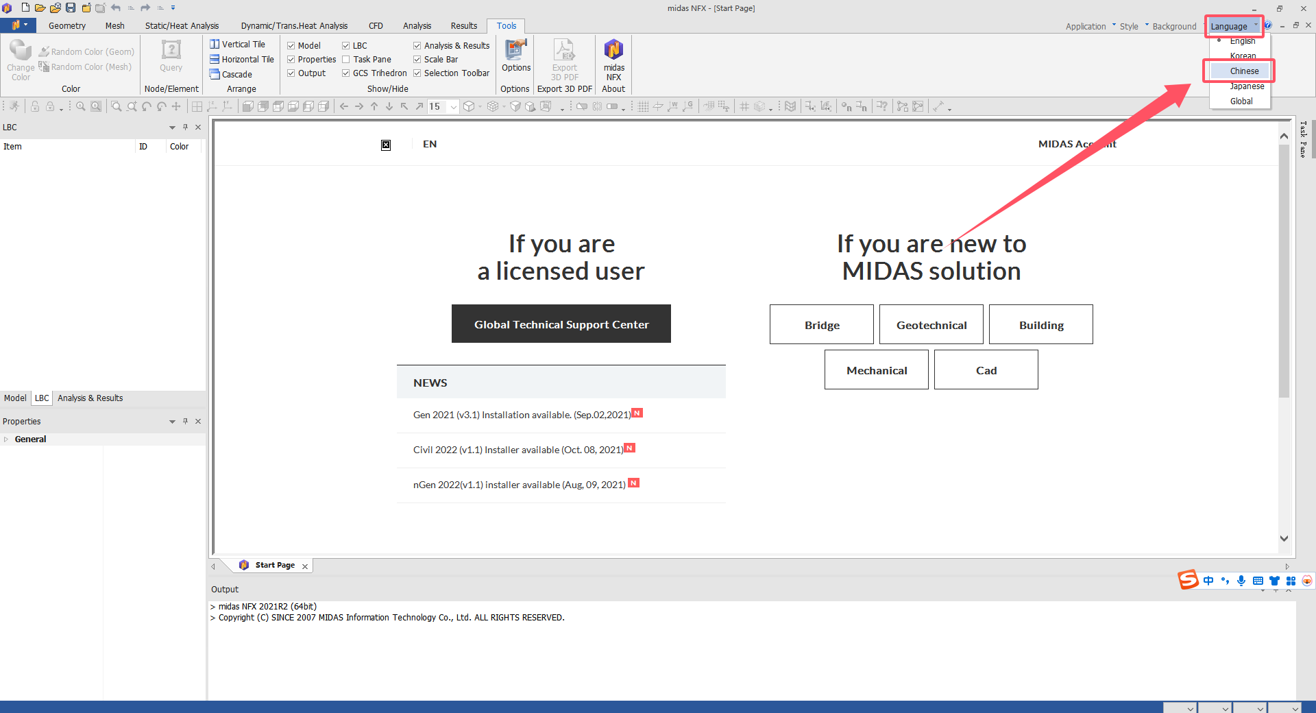Switch to the Mesh ribbon tab
The image size is (1316, 713).
click(114, 25)
